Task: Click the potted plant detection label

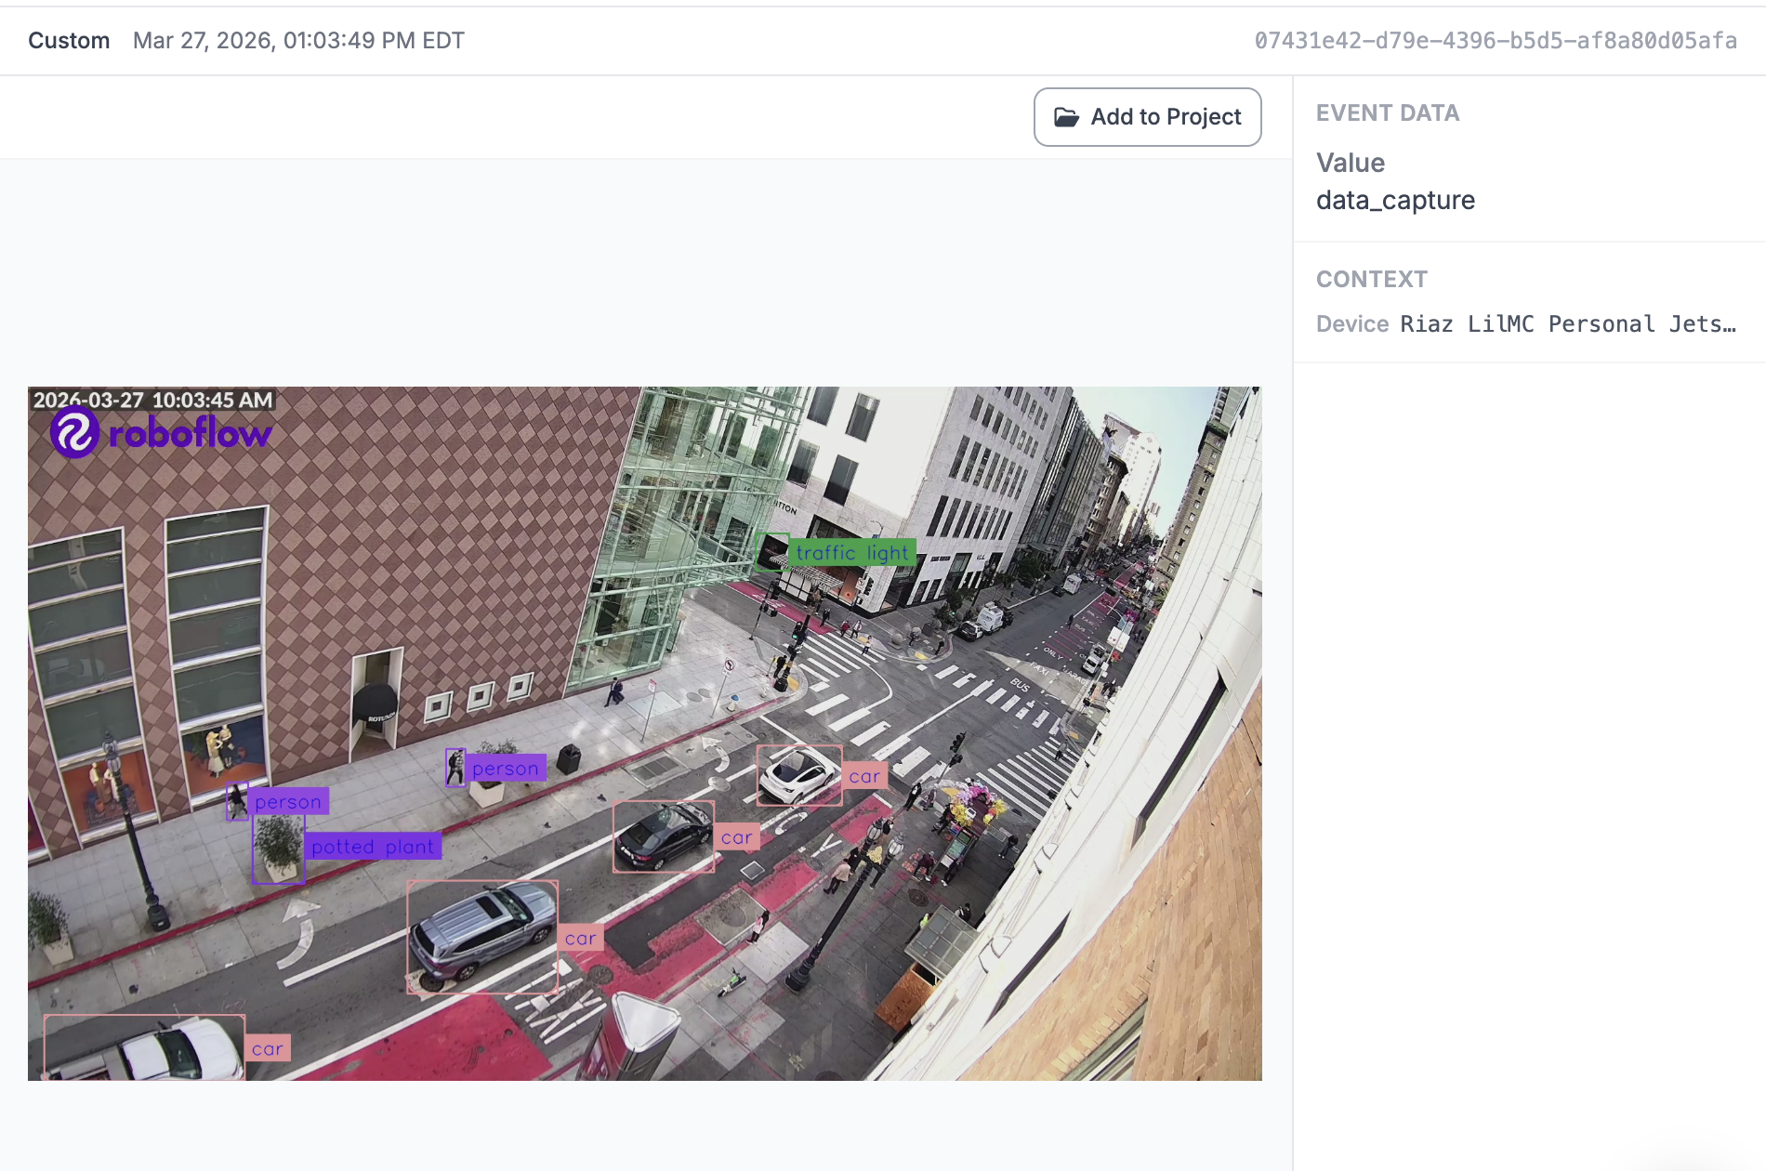Action: tap(373, 847)
